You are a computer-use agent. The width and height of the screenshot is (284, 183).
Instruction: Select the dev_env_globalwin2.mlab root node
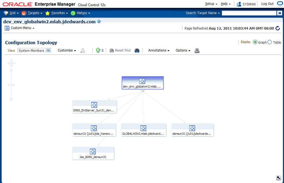[x=143, y=83]
